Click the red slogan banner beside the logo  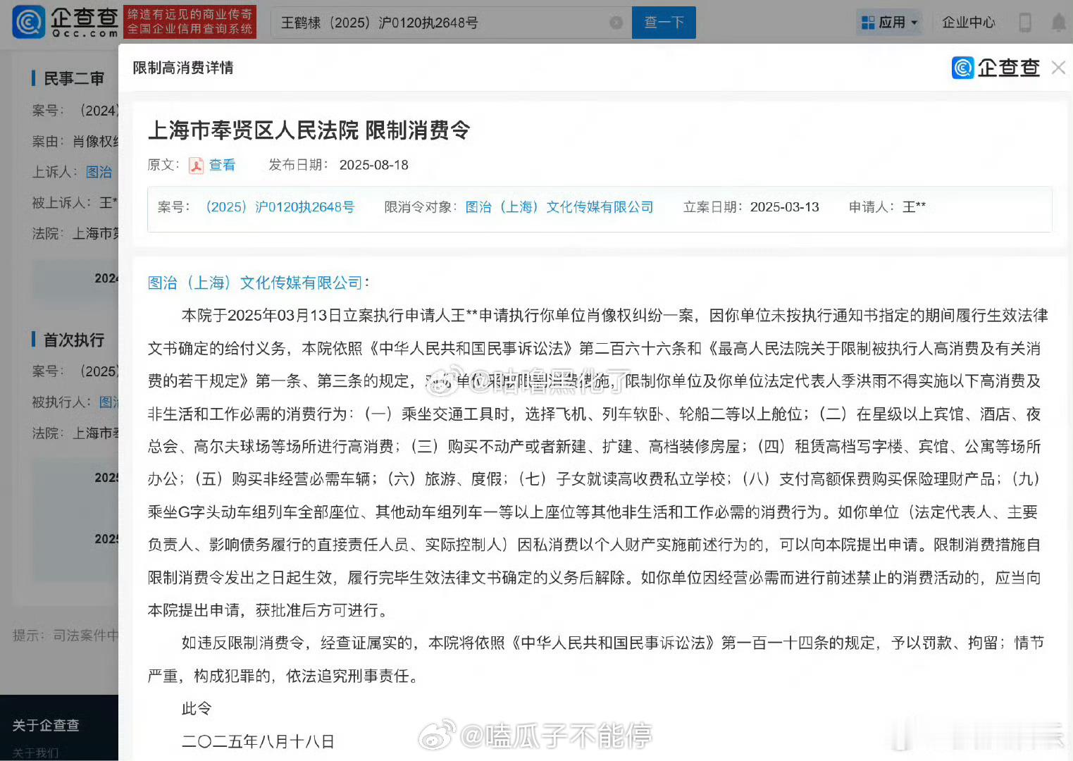pos(190,23)
